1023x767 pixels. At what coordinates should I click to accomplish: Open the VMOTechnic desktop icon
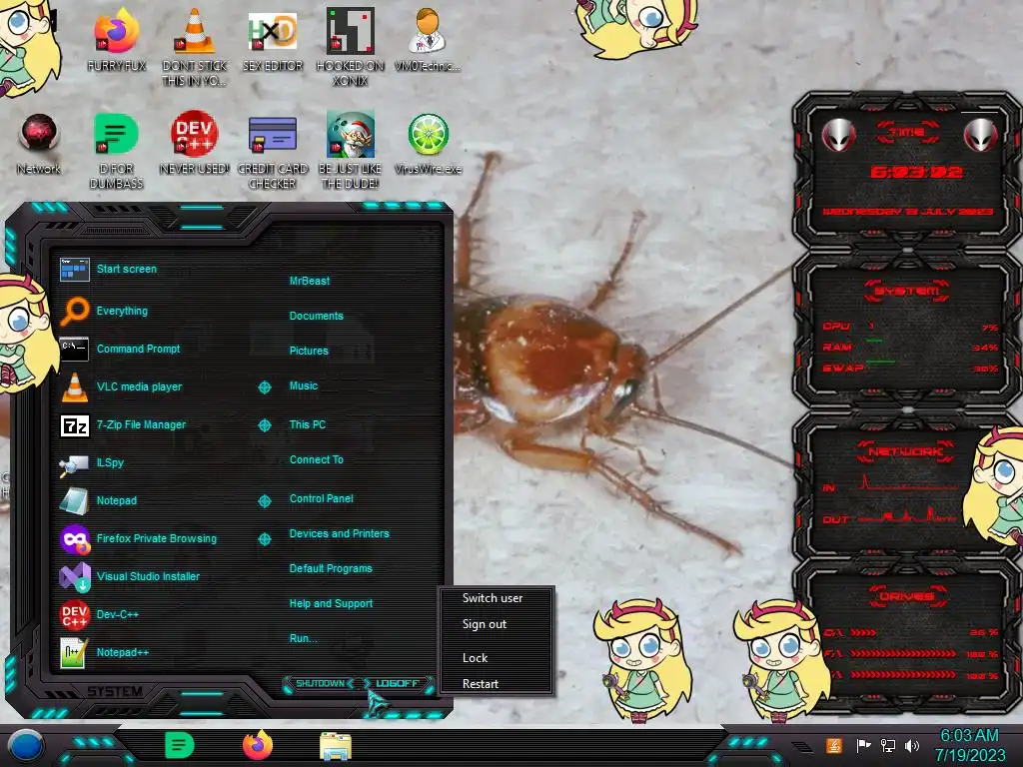(428, 39)
